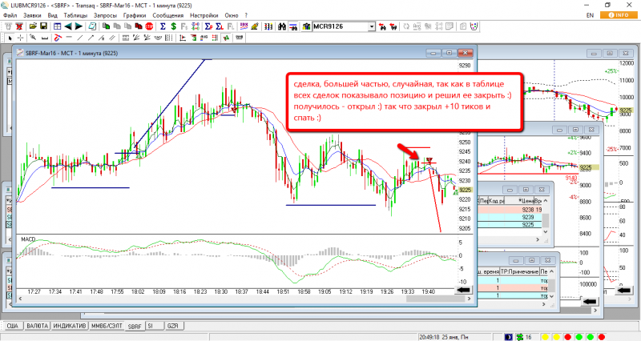Click the chart horizontal scrollbar thumb
The width and height of the screenshot is (641, 341).
pos(435,299)
